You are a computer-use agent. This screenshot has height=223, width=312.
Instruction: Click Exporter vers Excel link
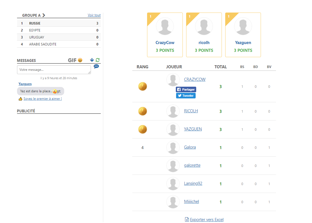pos(207,220)
